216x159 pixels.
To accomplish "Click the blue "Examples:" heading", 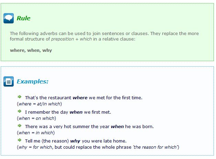I will pos(32,81).
